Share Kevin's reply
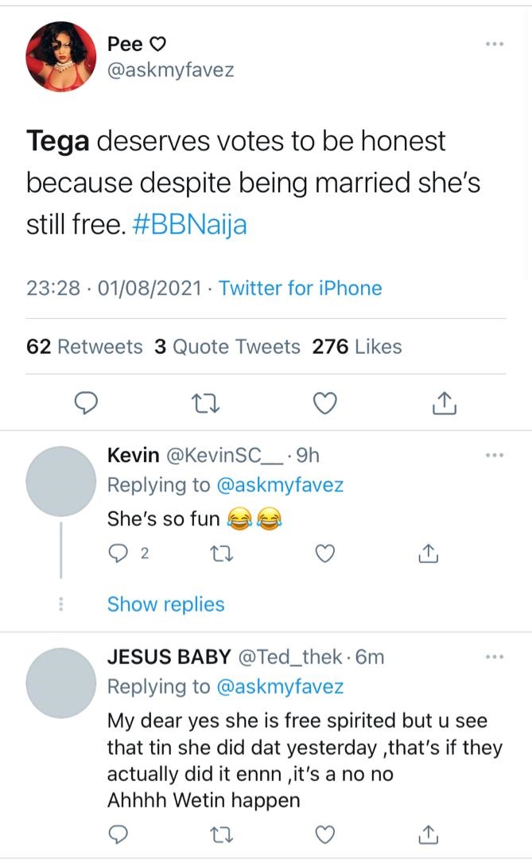The width and height of the screenshot is (532, 859). pos(428,554)
